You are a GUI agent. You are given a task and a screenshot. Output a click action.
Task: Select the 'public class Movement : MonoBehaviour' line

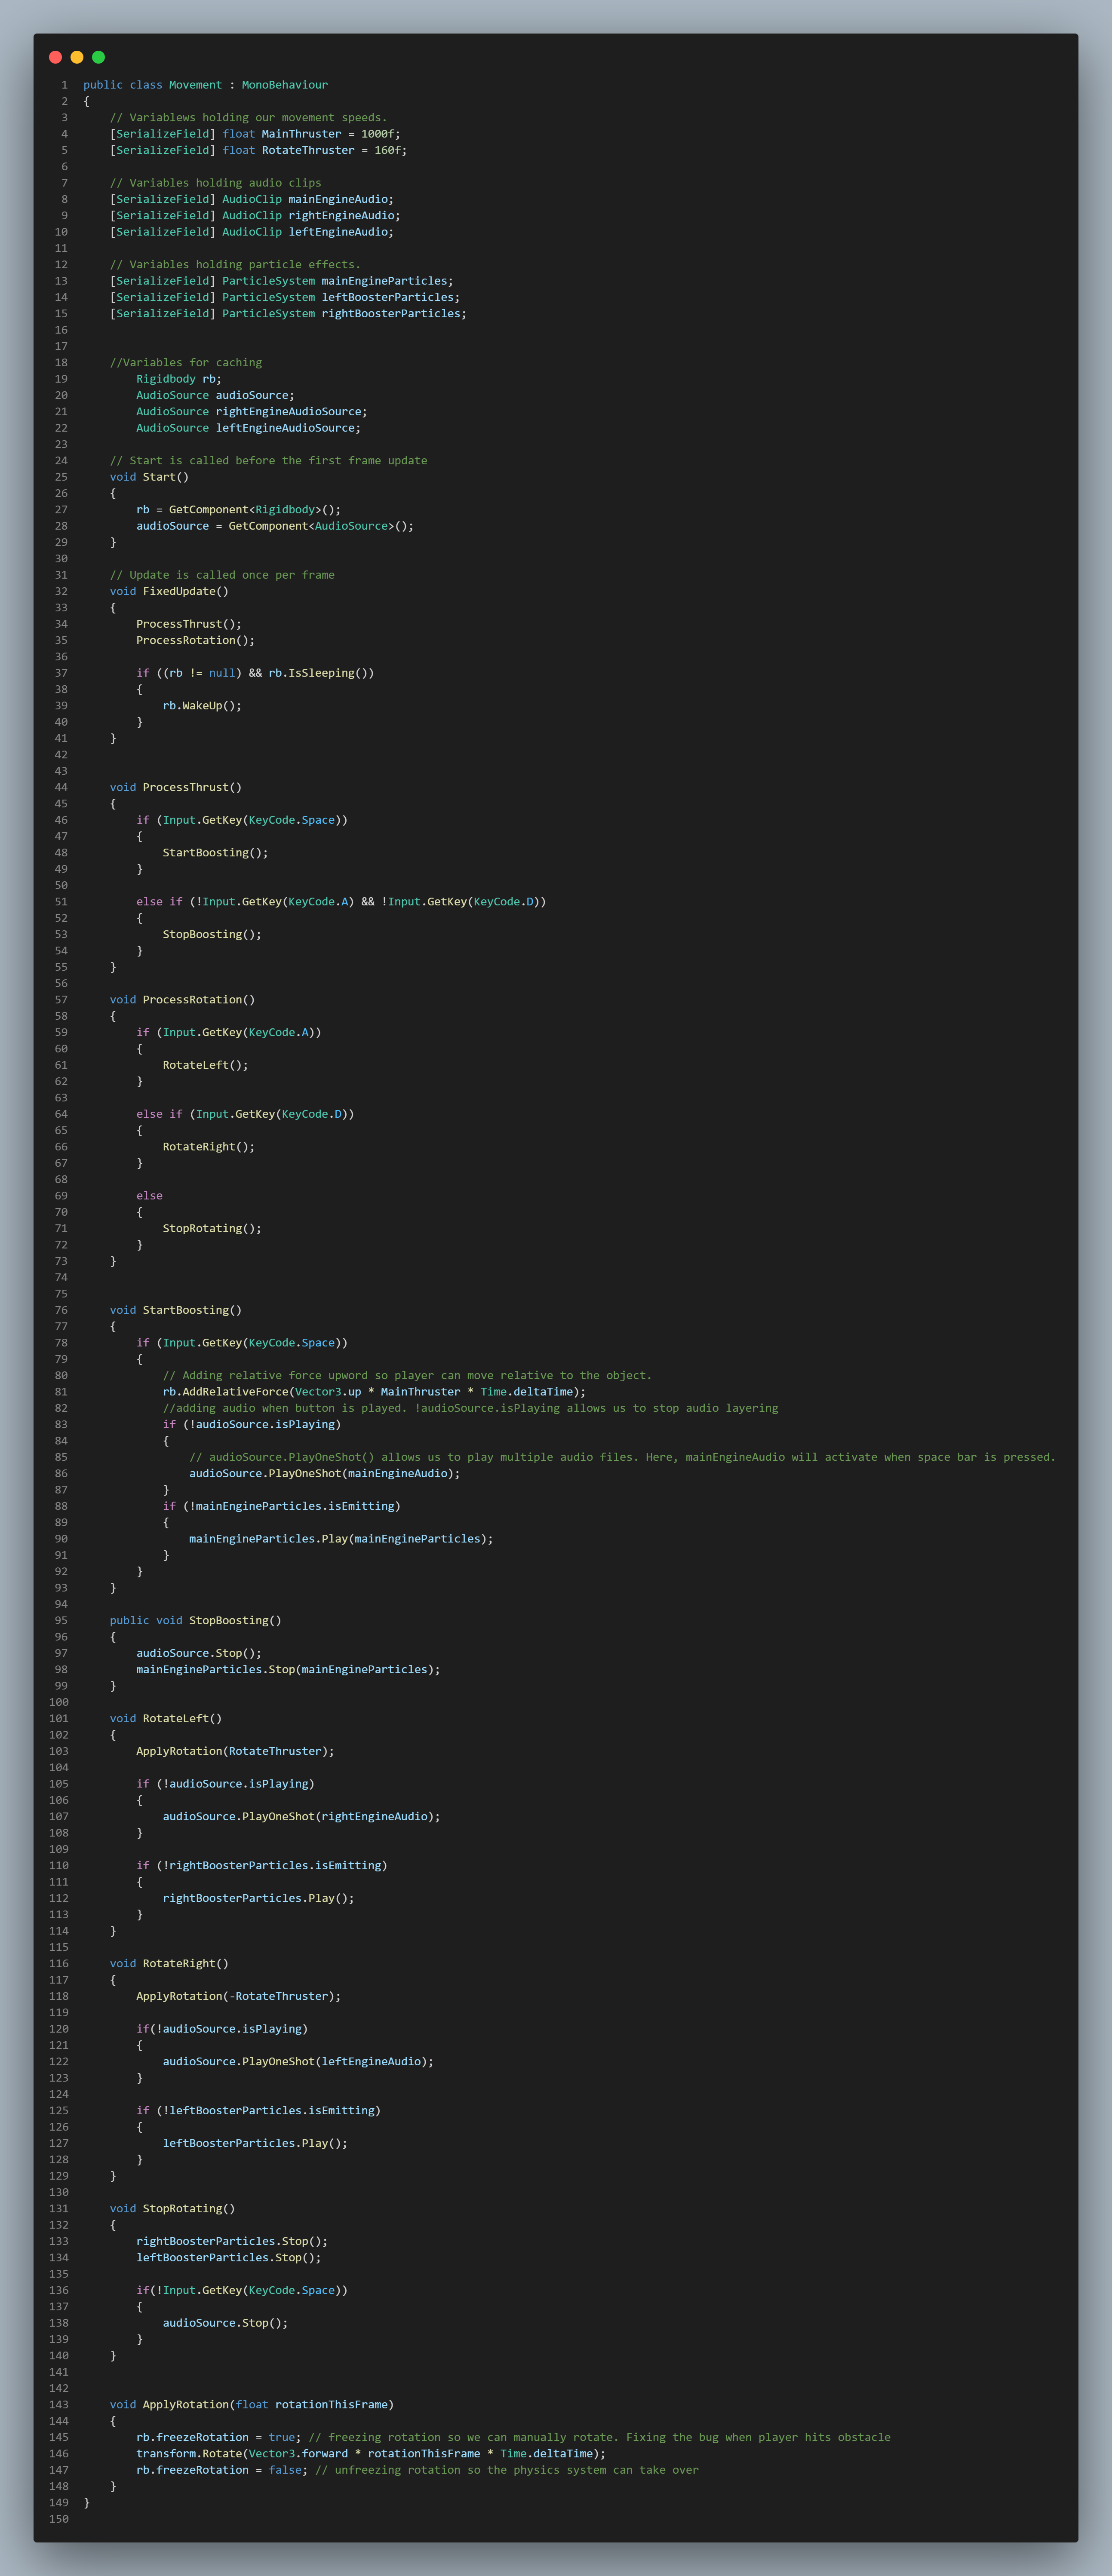pos(205,85)
